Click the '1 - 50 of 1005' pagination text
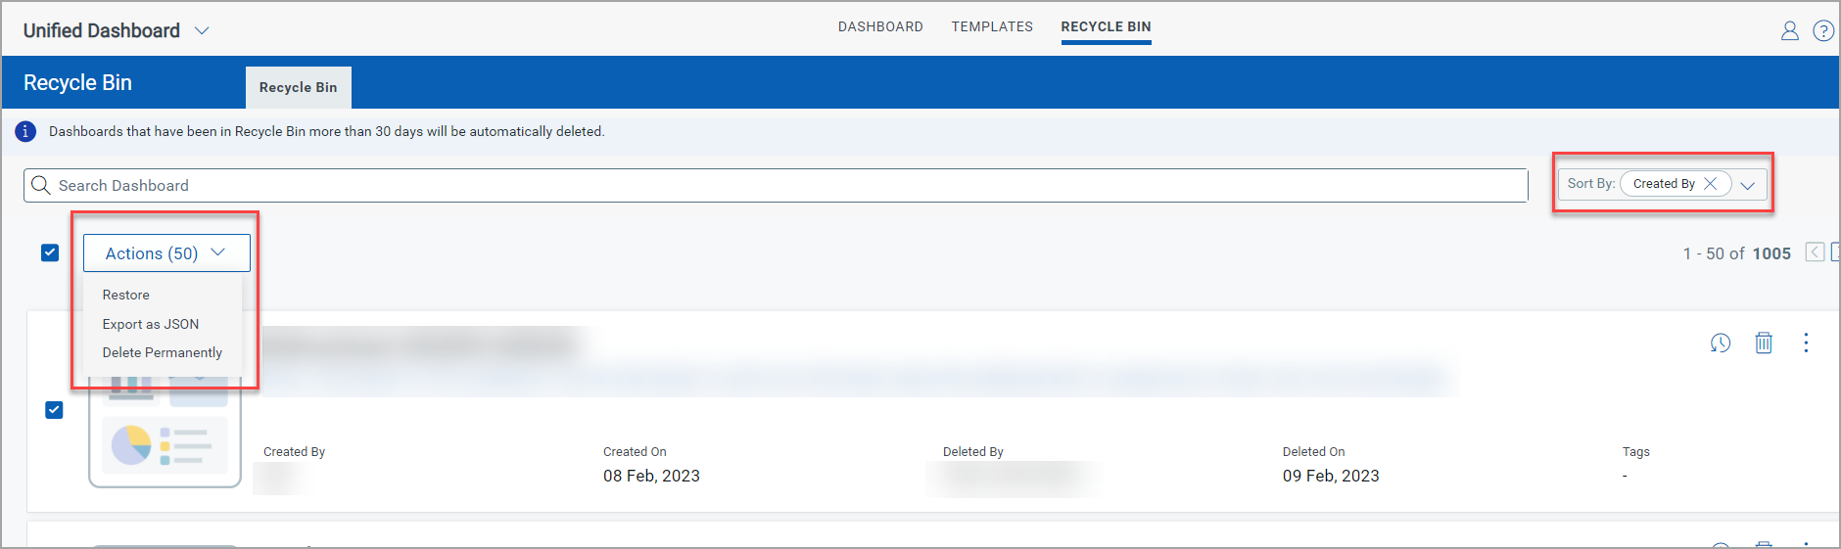The height and width of the screenshot is (549, 1841). tap(1737, 253)
